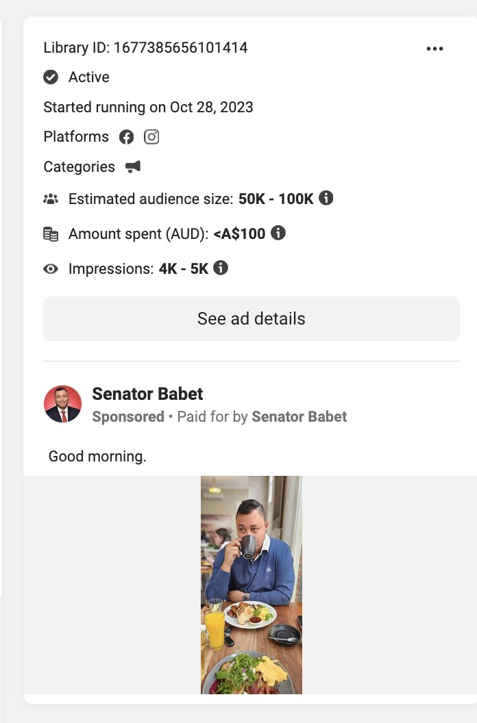The width and height of the screenshot is (477, 723).
Task: Click Senator Babet in Paid for by
Action: (x=299, y=416)
